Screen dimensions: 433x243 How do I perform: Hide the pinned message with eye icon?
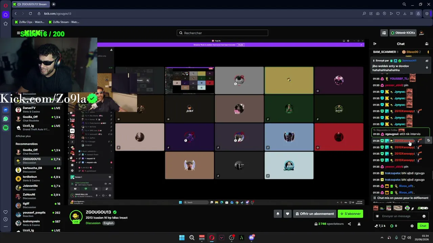(x=427, y=61)
